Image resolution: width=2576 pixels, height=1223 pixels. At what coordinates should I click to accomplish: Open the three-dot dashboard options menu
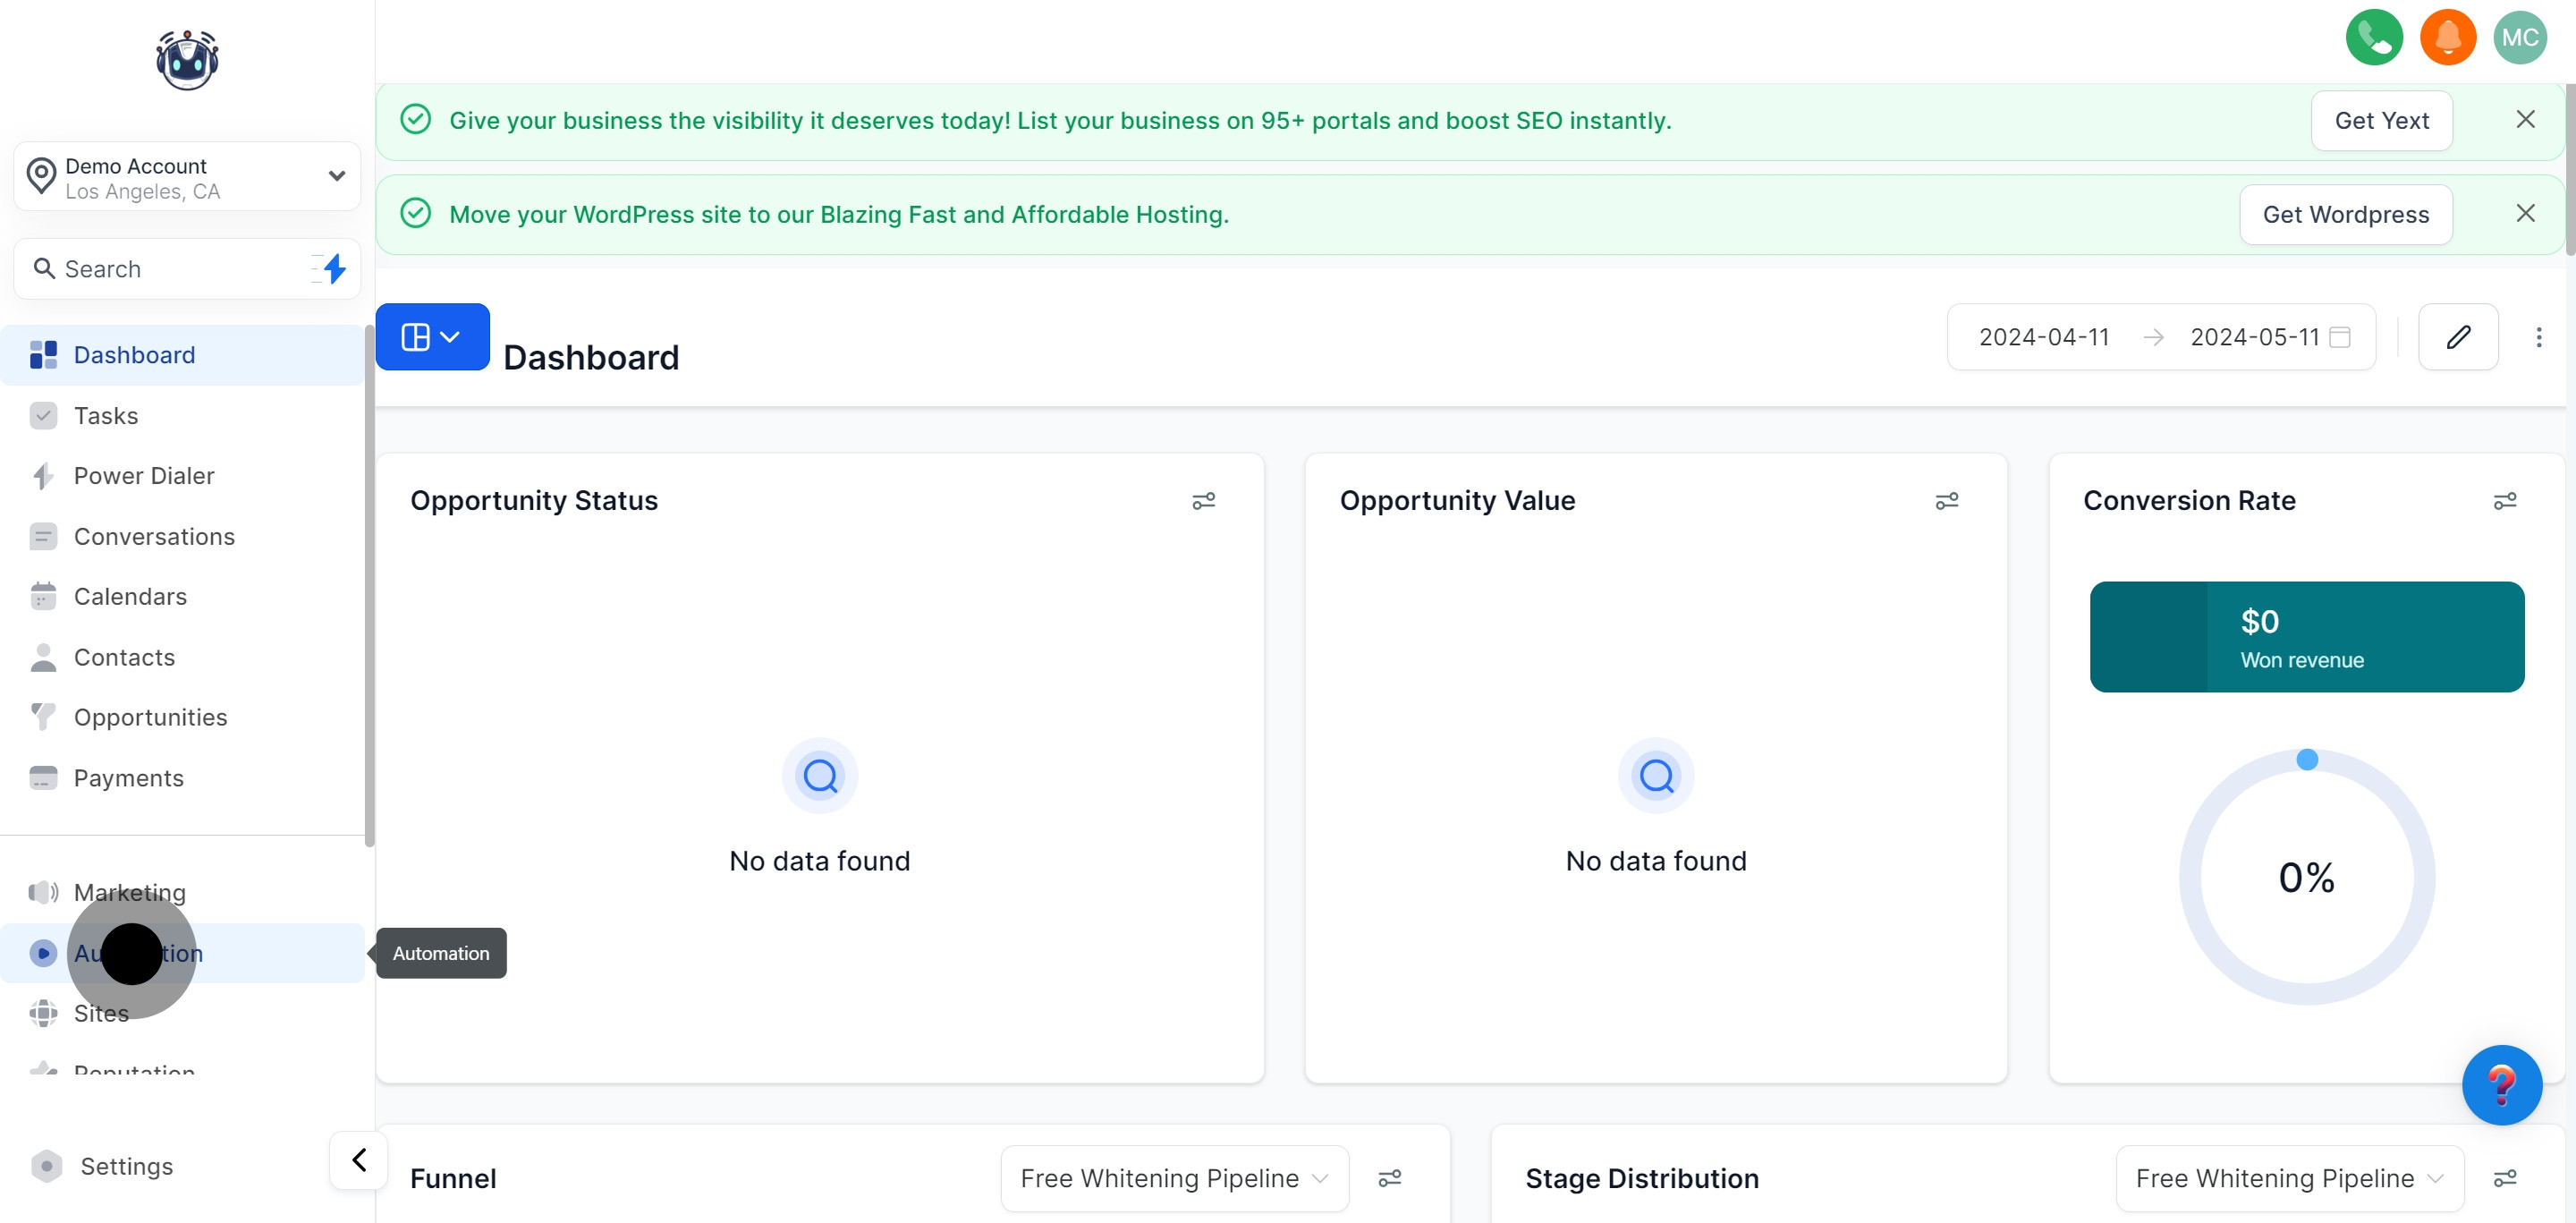[x=2538, y=337]
